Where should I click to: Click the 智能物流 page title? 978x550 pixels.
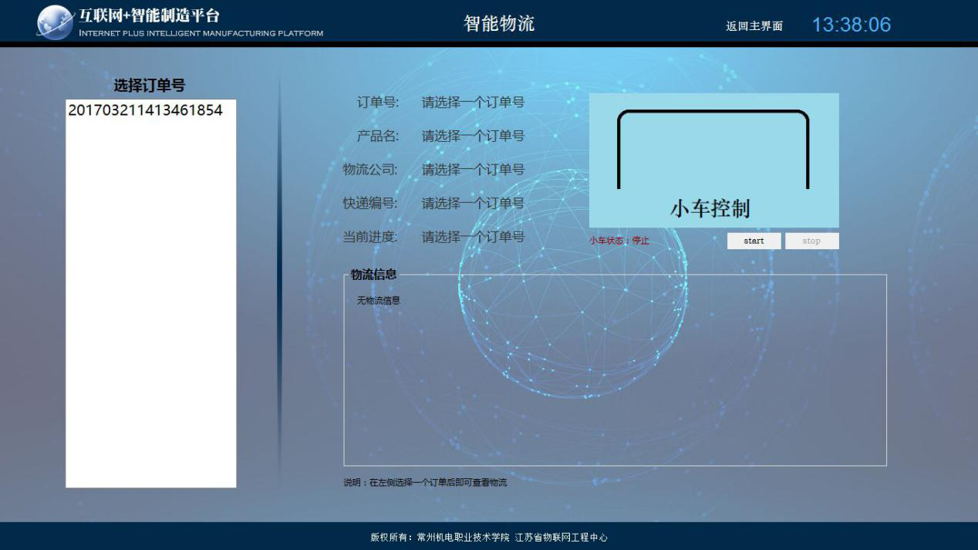point(498,23)
